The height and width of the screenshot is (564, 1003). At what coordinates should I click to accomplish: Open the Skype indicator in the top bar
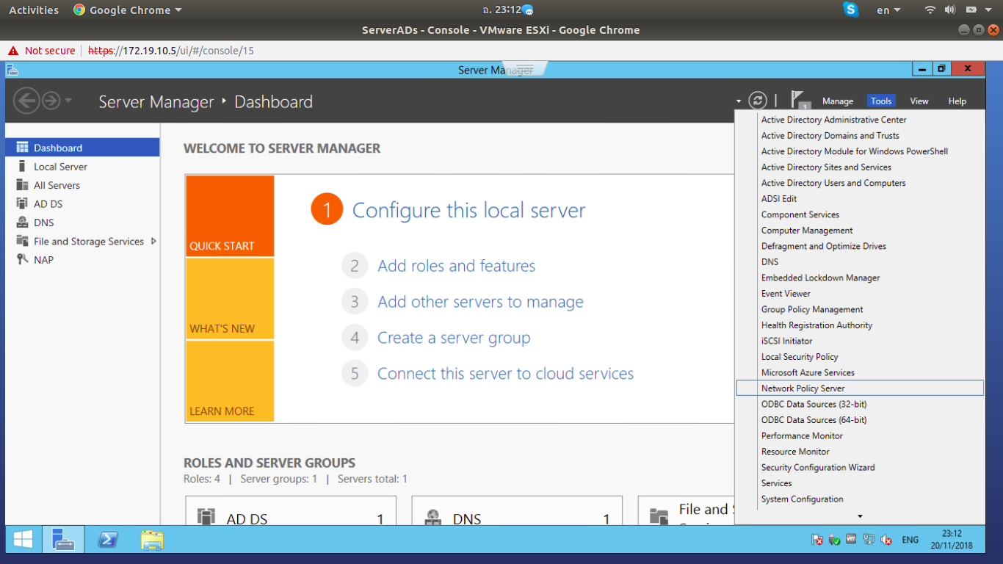852,10
